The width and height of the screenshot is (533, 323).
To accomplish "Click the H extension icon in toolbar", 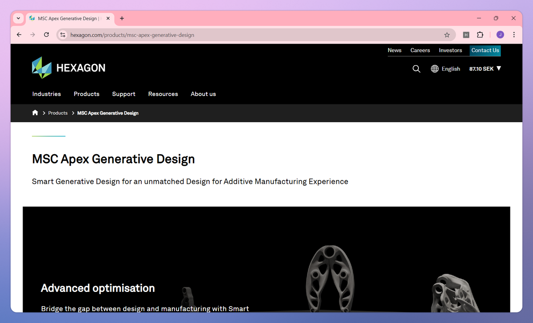I will click(x=466, y=35).
